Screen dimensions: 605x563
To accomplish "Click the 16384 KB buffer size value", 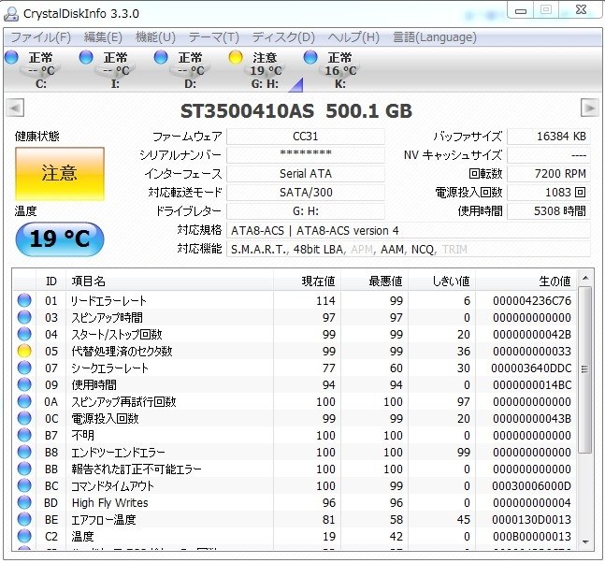I will (548, 137).
